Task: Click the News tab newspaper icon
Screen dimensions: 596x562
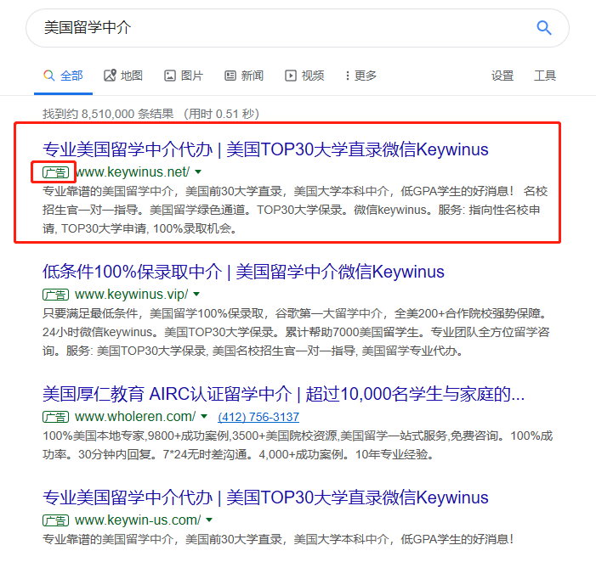Action: tap(230, 76)
